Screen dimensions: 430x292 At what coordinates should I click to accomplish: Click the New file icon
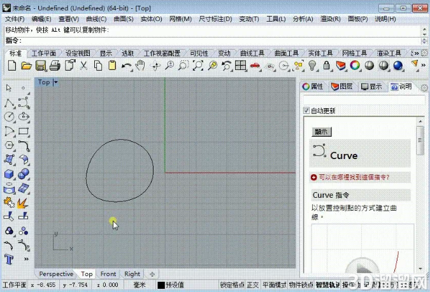12,66
